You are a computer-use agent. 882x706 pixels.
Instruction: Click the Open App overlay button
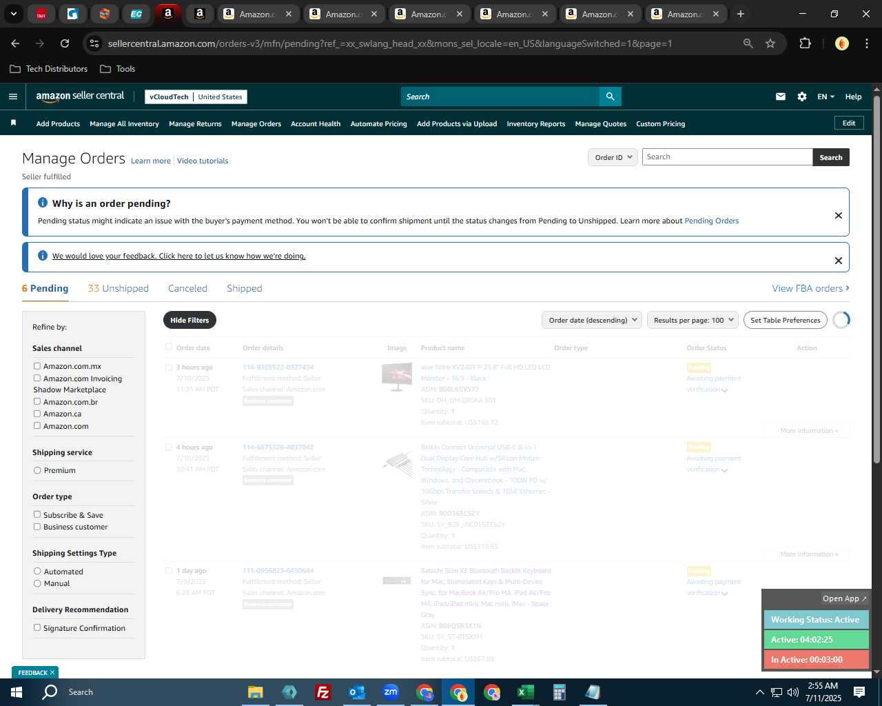point(845,598)
